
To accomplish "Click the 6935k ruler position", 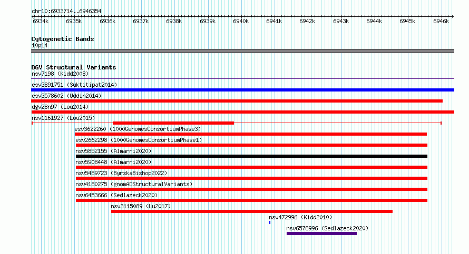I will [x=74, y=21].
